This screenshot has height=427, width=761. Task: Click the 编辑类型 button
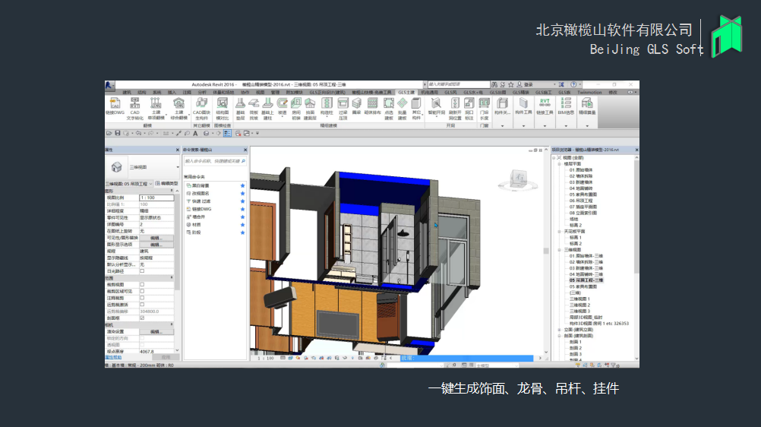167,184
